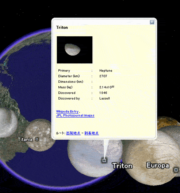Select the 到着地点 route link
This screenshot has width=180, height=193.
pos(92,133)
